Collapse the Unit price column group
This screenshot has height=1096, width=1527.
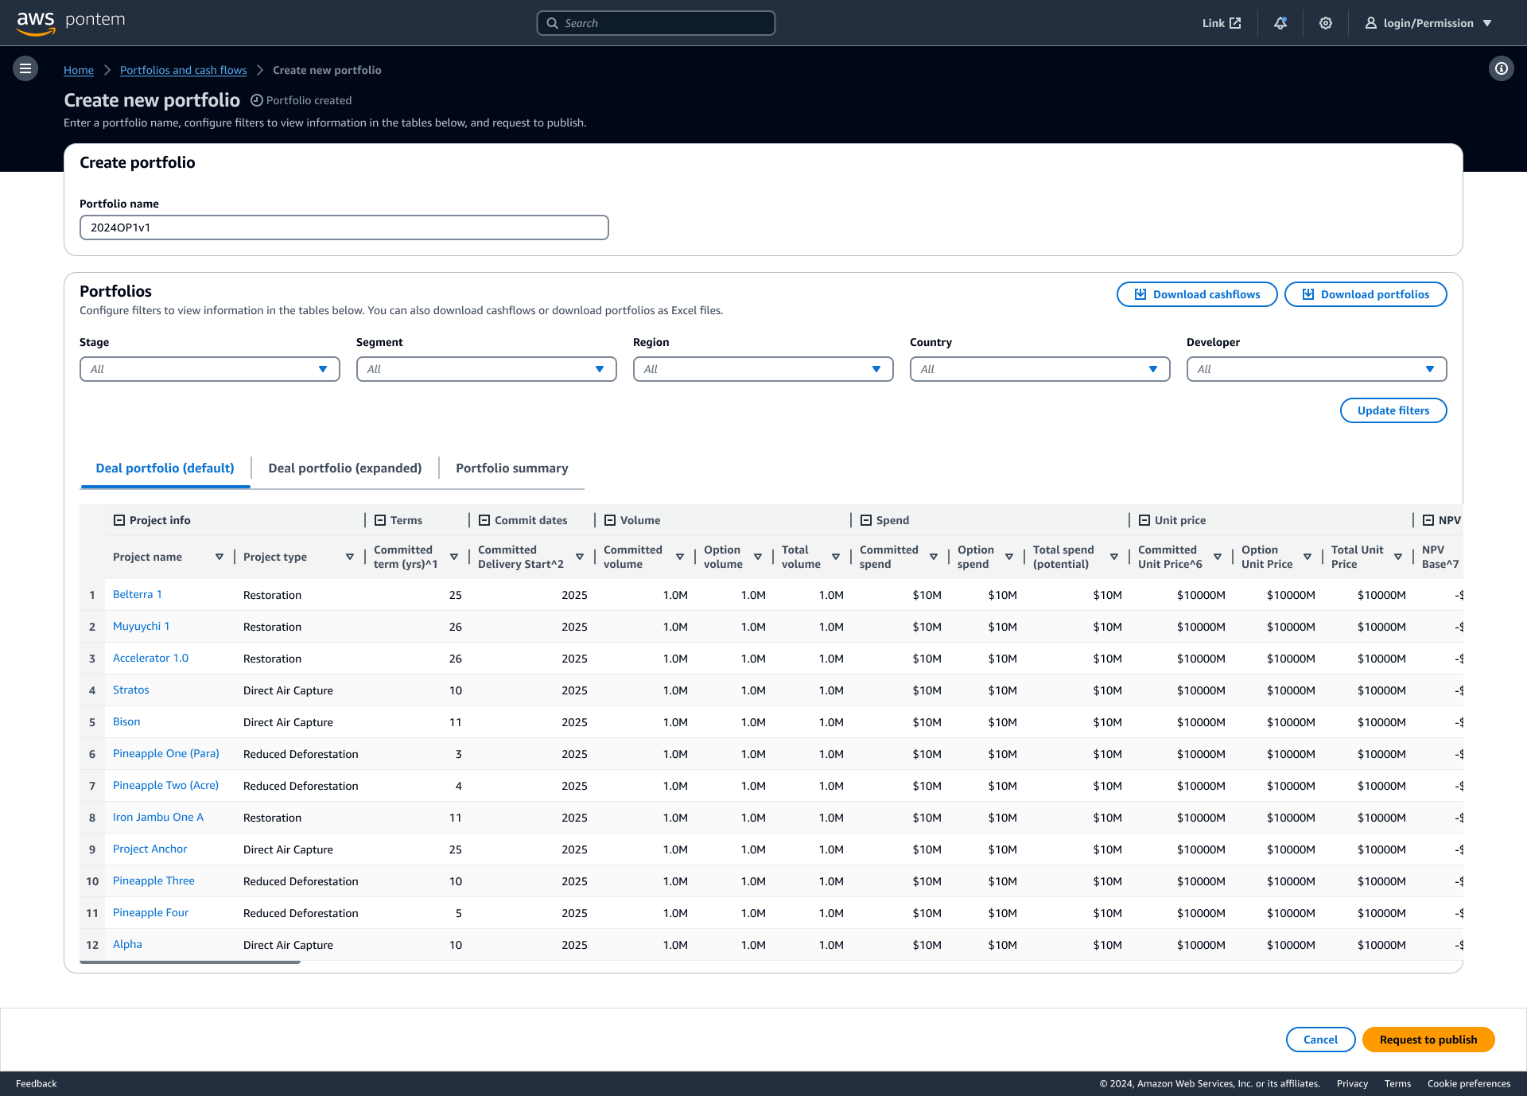[1144, 520]
